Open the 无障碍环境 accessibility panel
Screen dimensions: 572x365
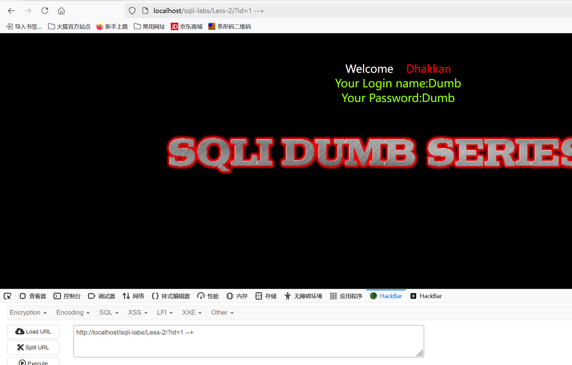(x=303, y=296)
